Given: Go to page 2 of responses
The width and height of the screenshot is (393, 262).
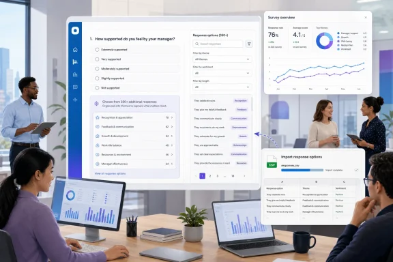Looking at the screenshot, I should coord(210,176).
